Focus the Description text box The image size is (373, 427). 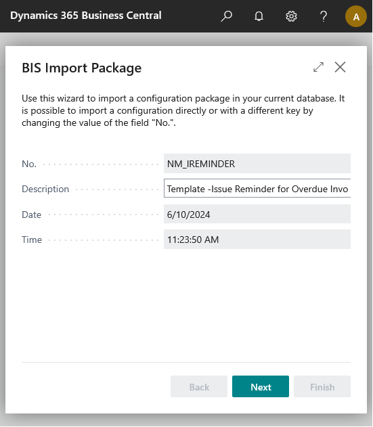257,188
